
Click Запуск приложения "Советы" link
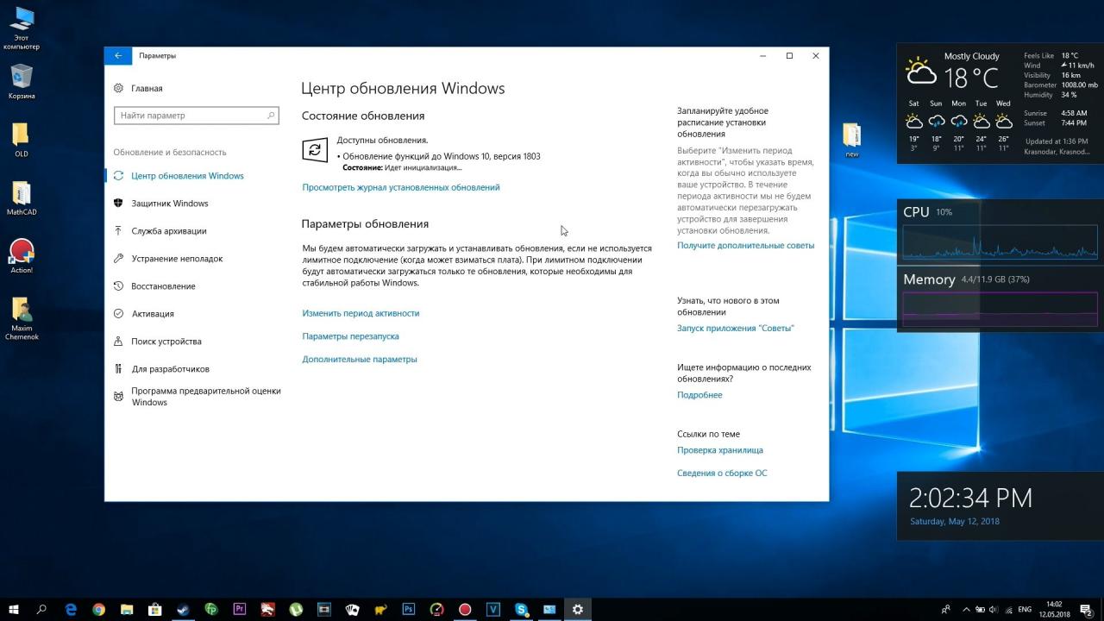tap(736, 328)
